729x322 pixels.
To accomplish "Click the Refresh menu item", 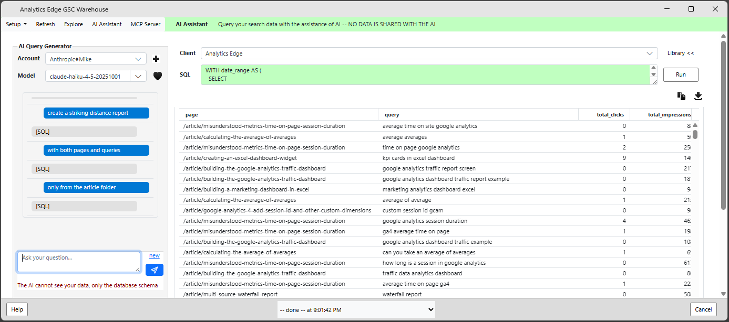I will click(x=45, y=24).
